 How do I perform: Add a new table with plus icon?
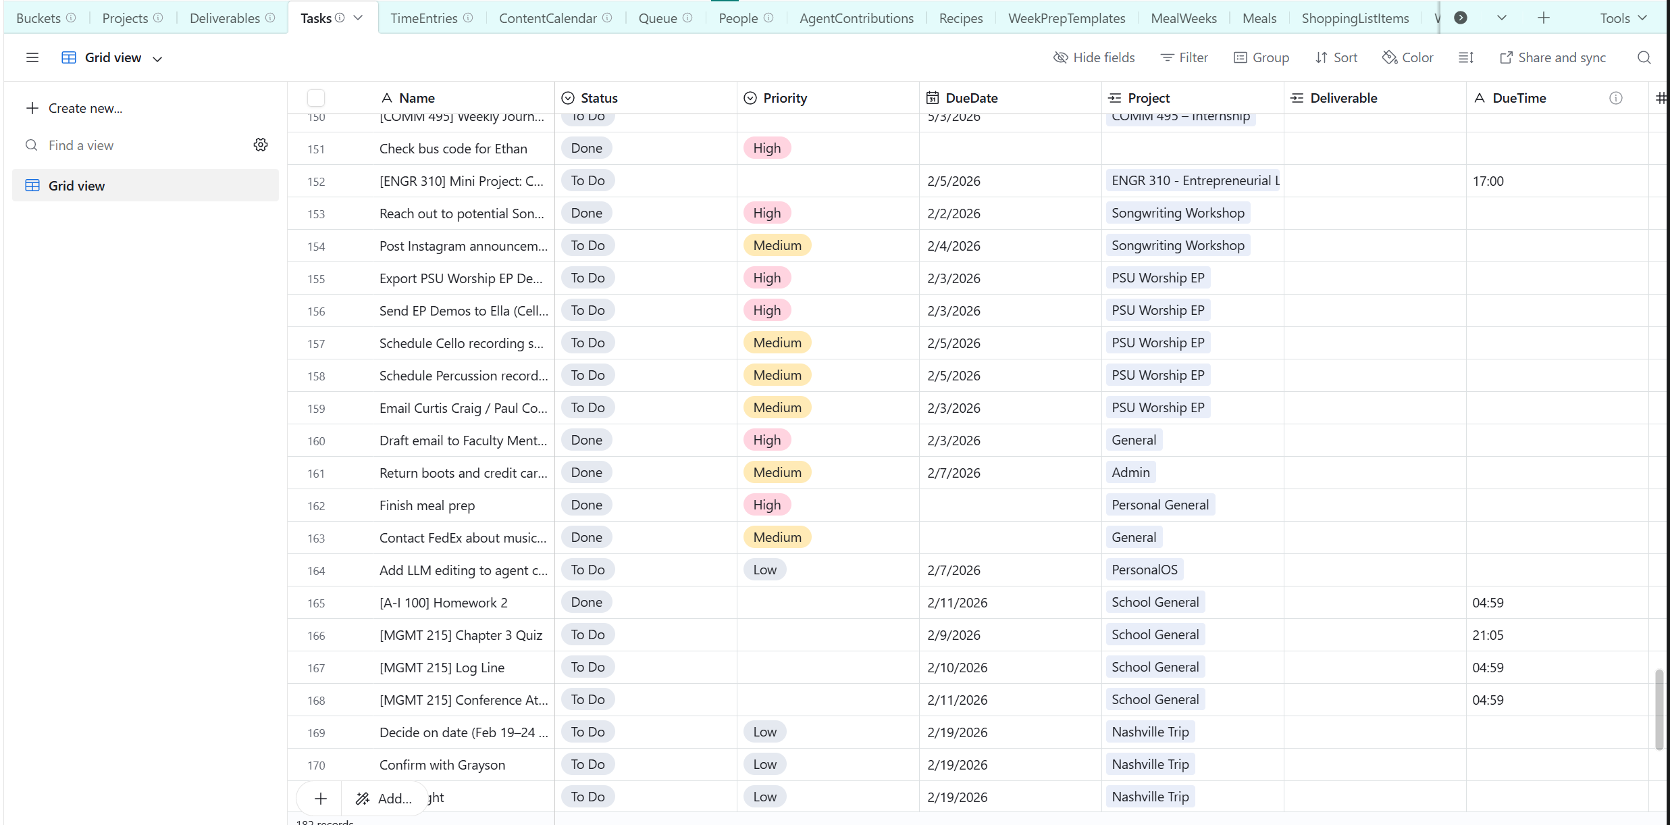click(1544, 18)
